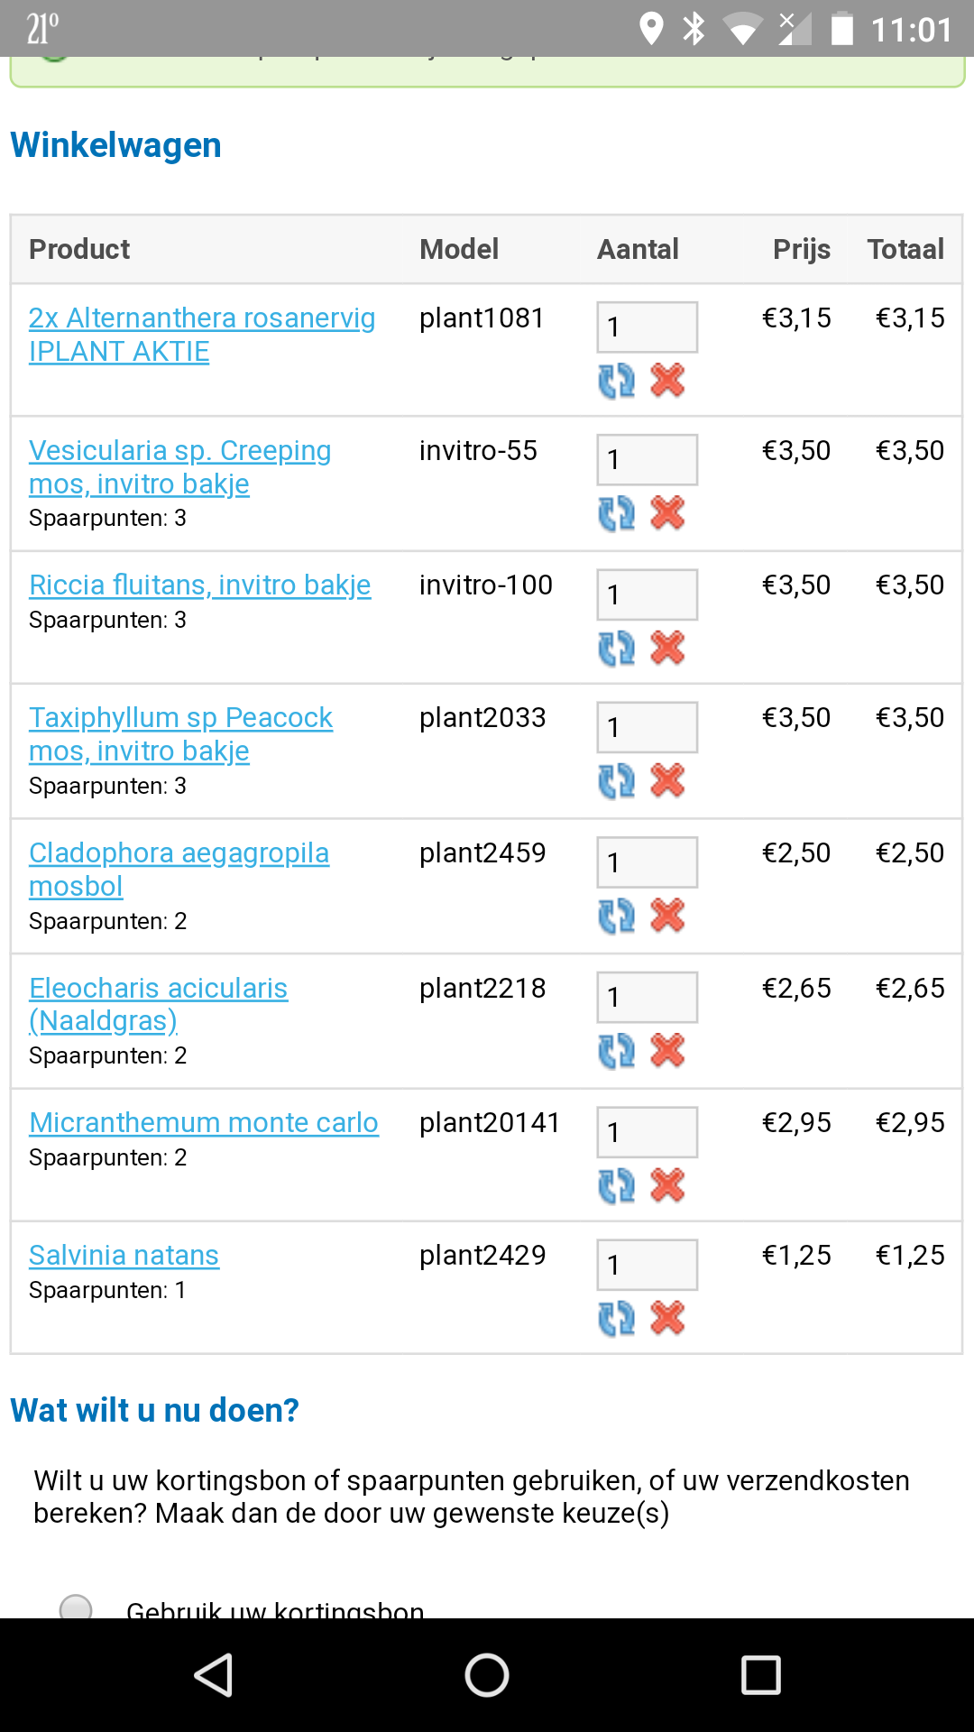Viewport: 974px width, 1732px height.
Task: Delete Eleocharis acicularis from cart
Action: pyautogui.click(x=667, y=1051)
